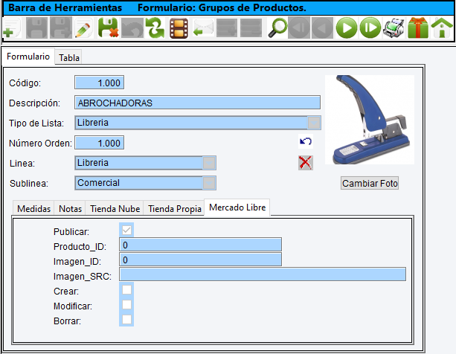Click the green disk with red X icon
456x354 pixels.
coord(108,28)
